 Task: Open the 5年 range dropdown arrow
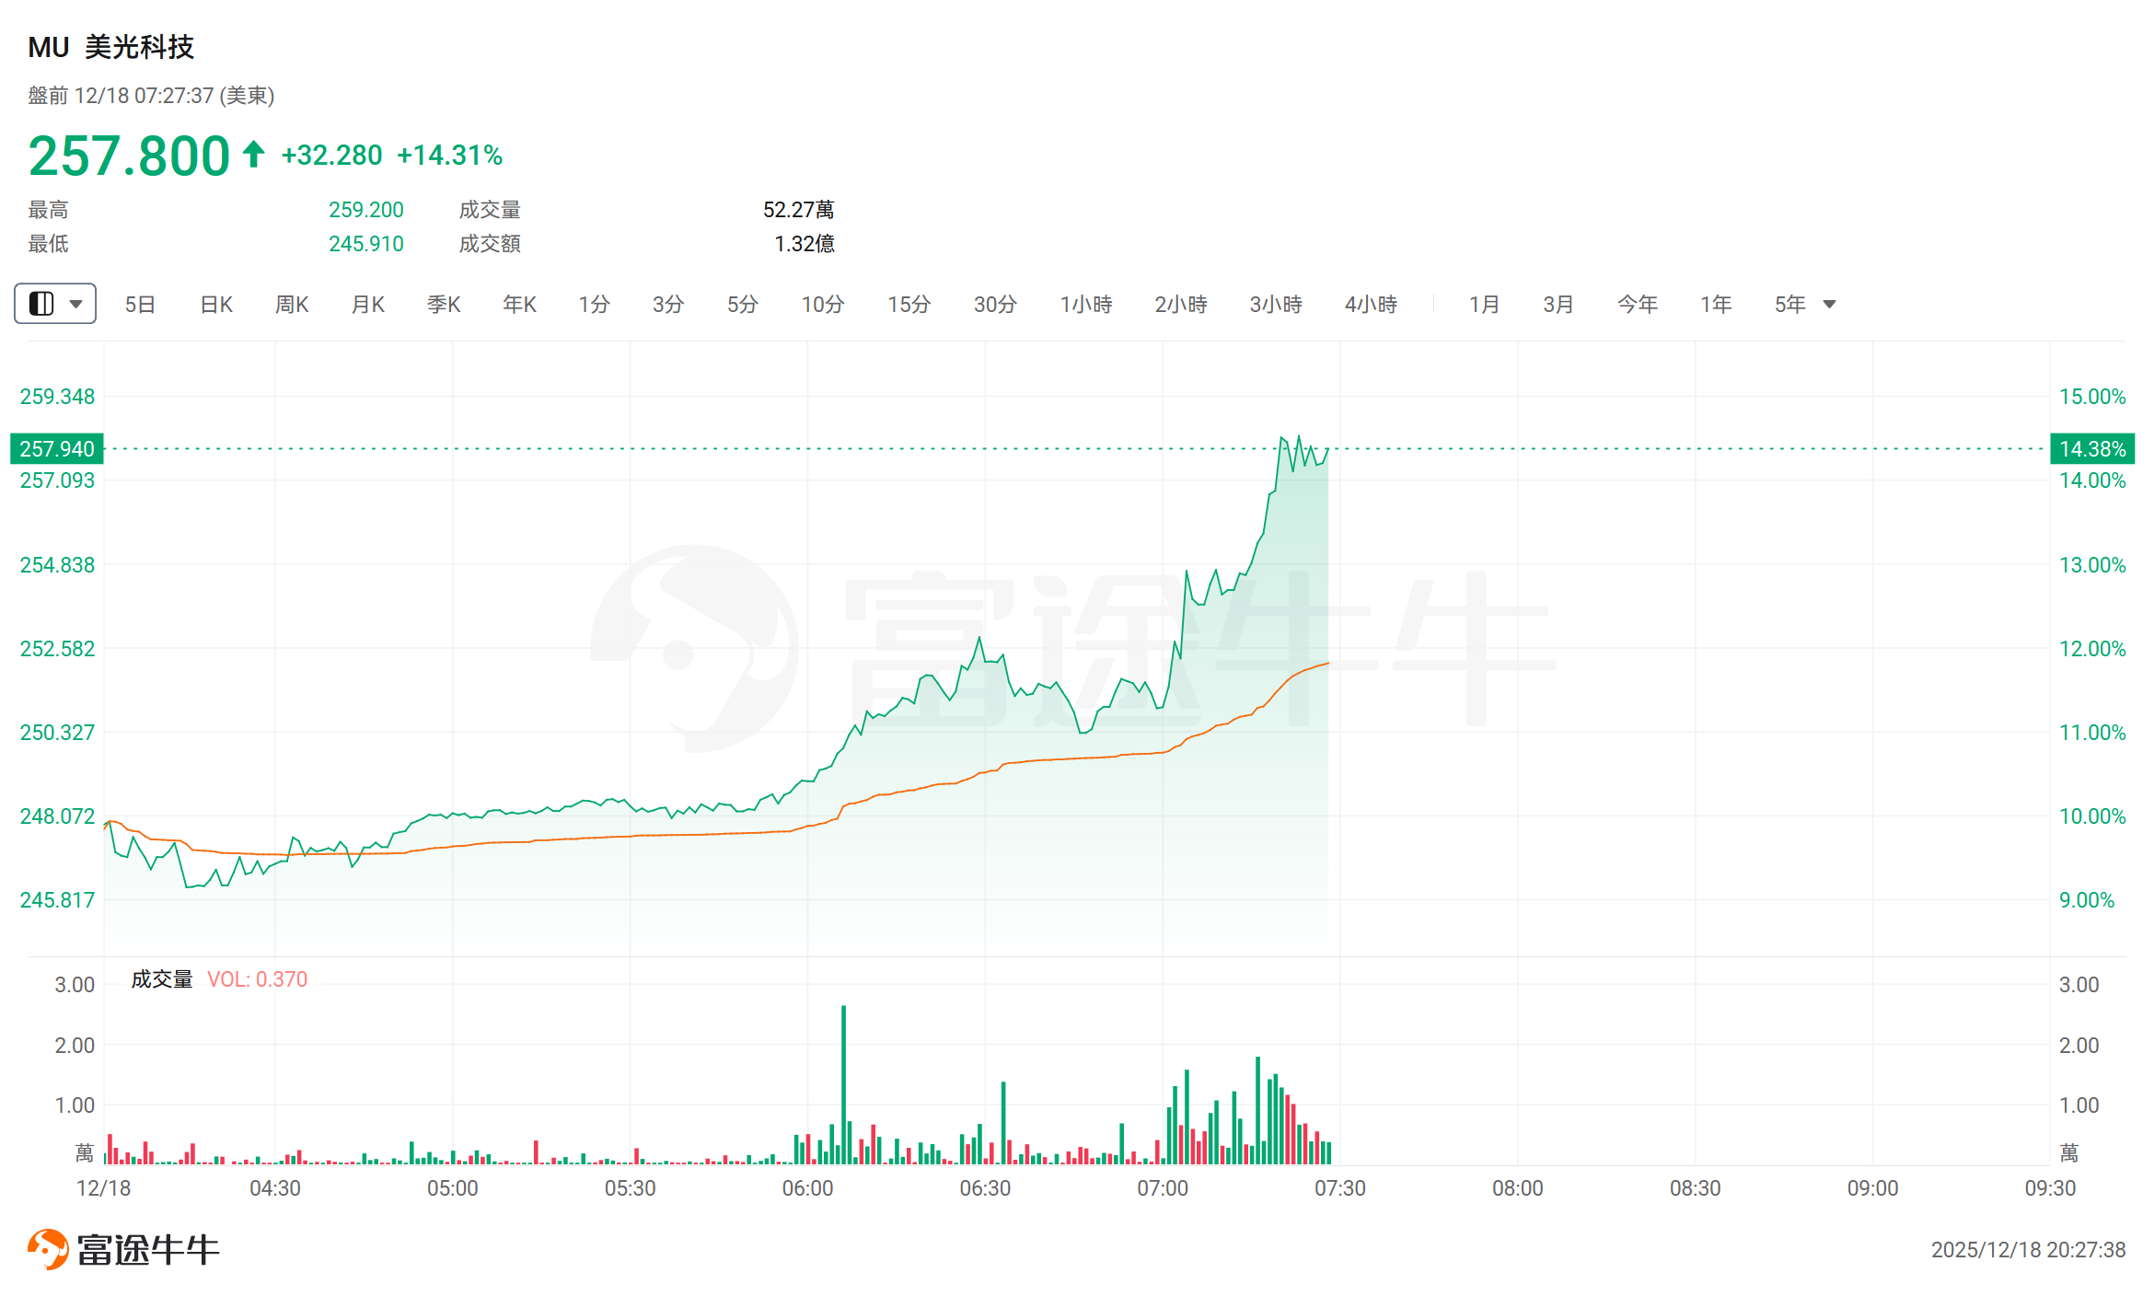pyautogui.click(x=1830, y=304)
